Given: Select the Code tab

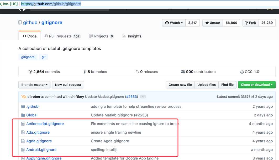Looking at the screenshot, I should pos(30,36).
